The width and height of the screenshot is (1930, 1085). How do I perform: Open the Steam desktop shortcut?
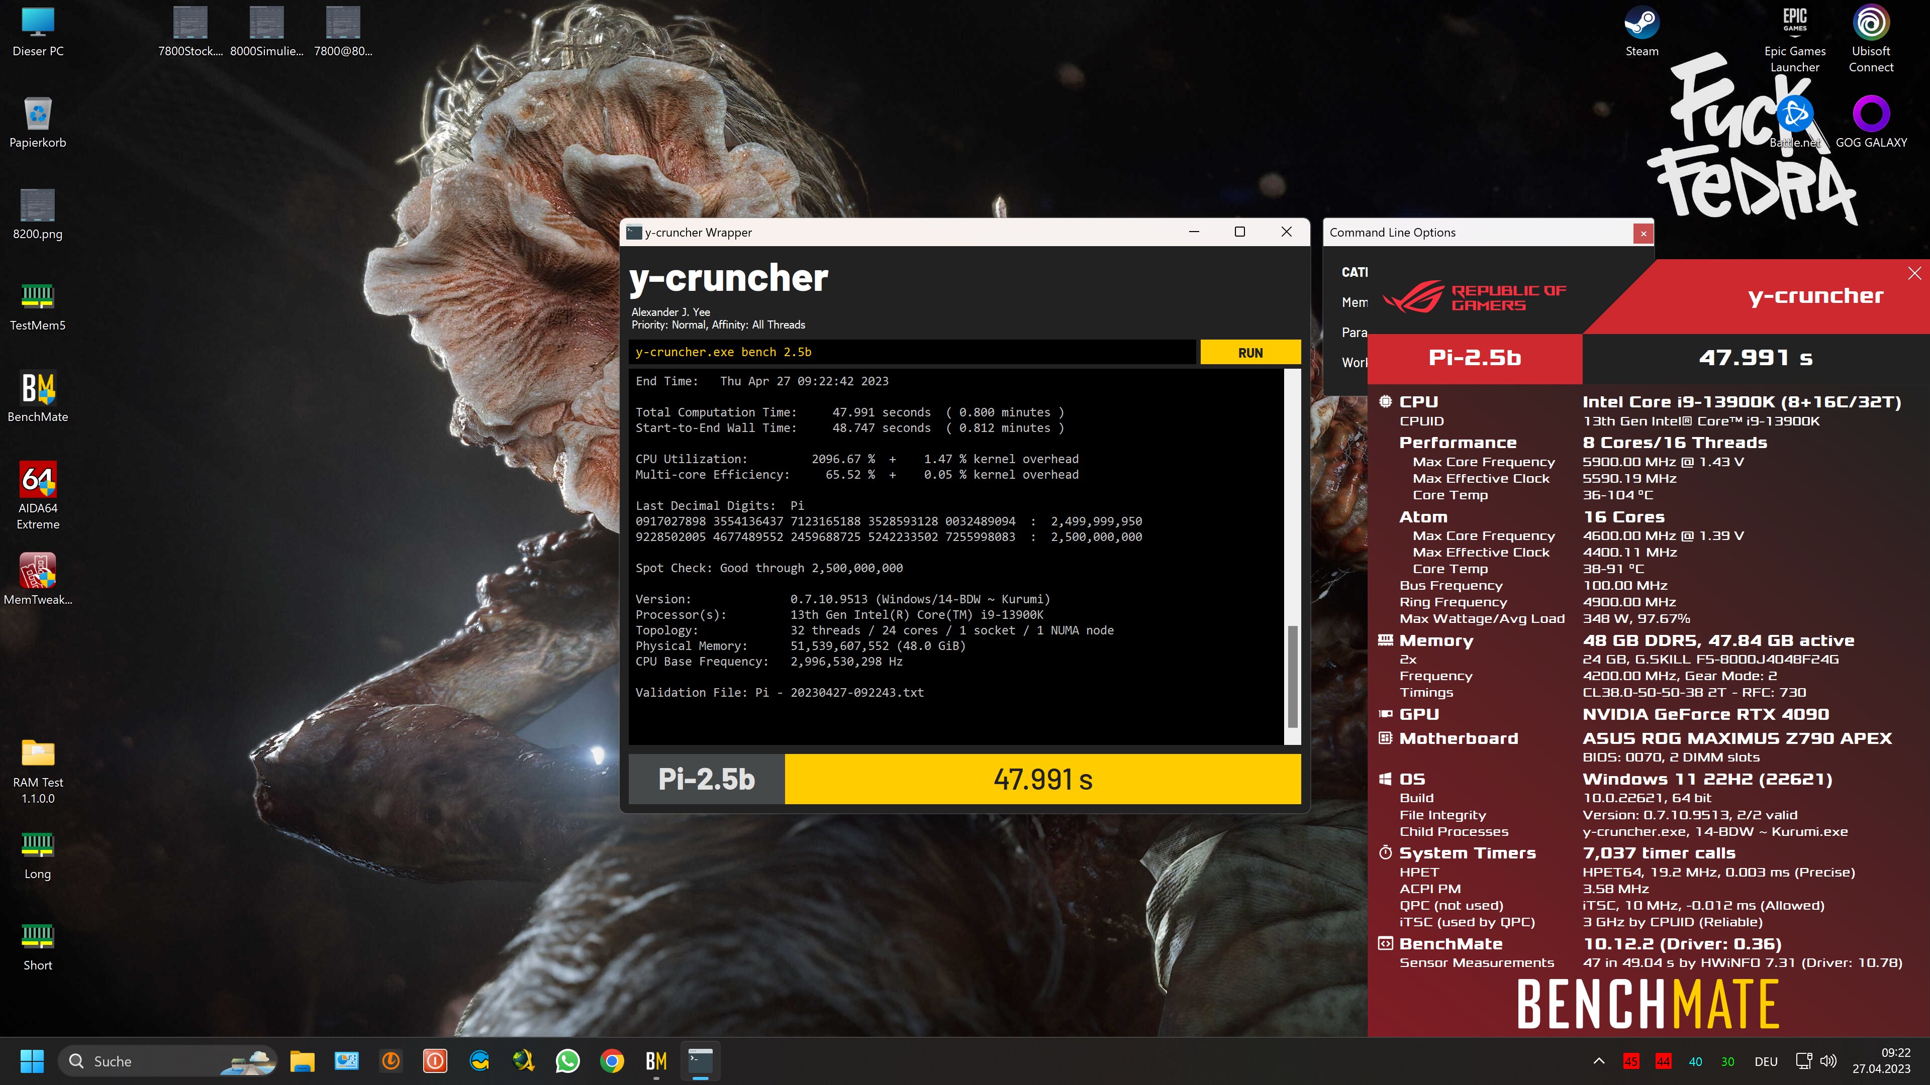pyautogui.click(x=1642, y=32)
